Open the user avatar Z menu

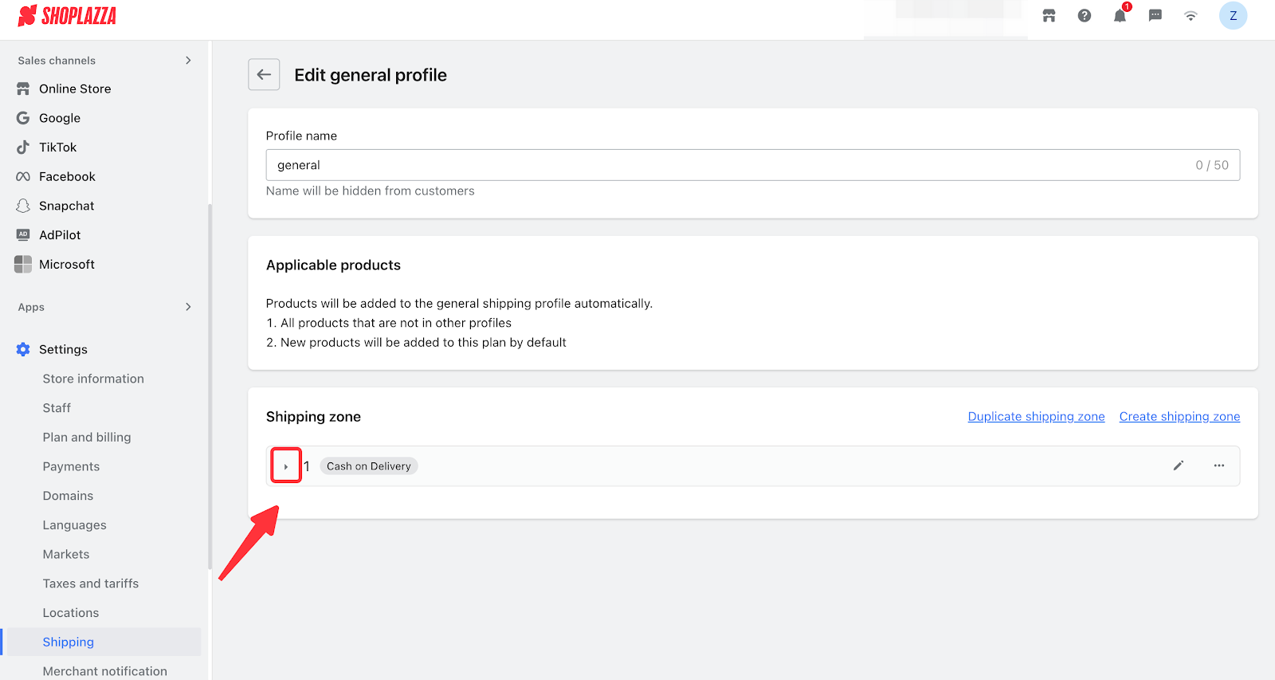[x=1233, y=16]
